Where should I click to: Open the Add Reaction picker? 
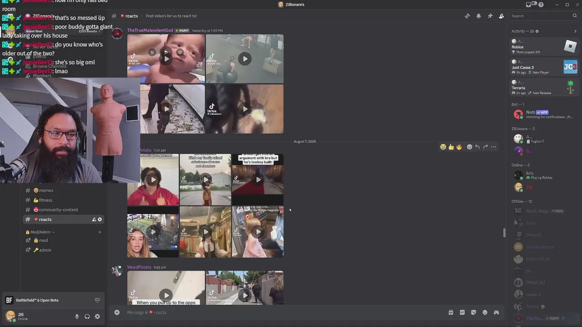pos(469,147)
